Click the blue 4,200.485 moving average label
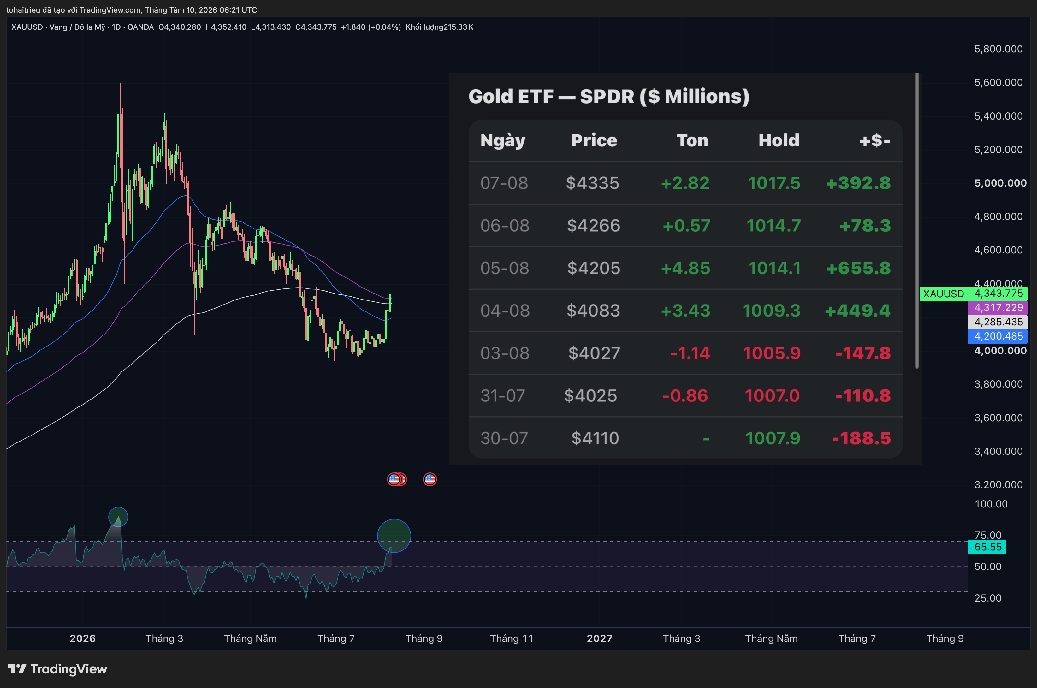The image size is (1037, 688). tap(998, 336)
